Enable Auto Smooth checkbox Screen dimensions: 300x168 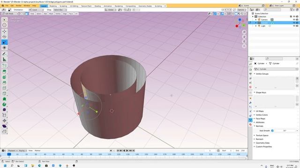[x=272, y=131]
